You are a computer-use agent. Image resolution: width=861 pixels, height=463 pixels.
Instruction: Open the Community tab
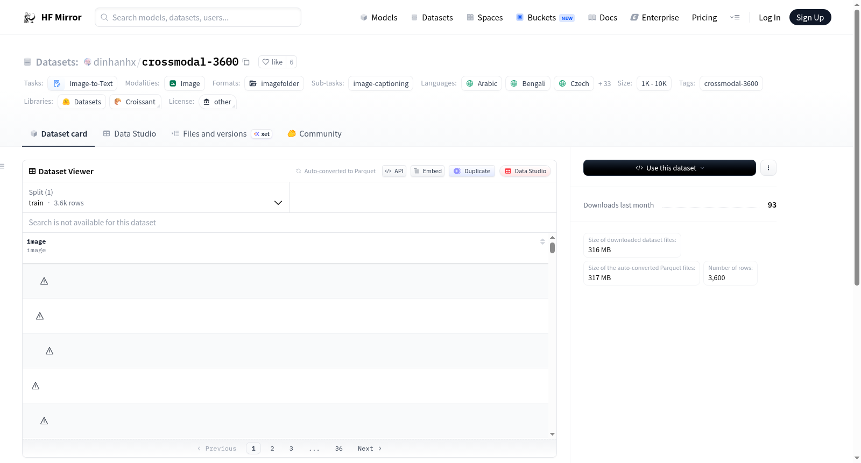coord(314,133)
